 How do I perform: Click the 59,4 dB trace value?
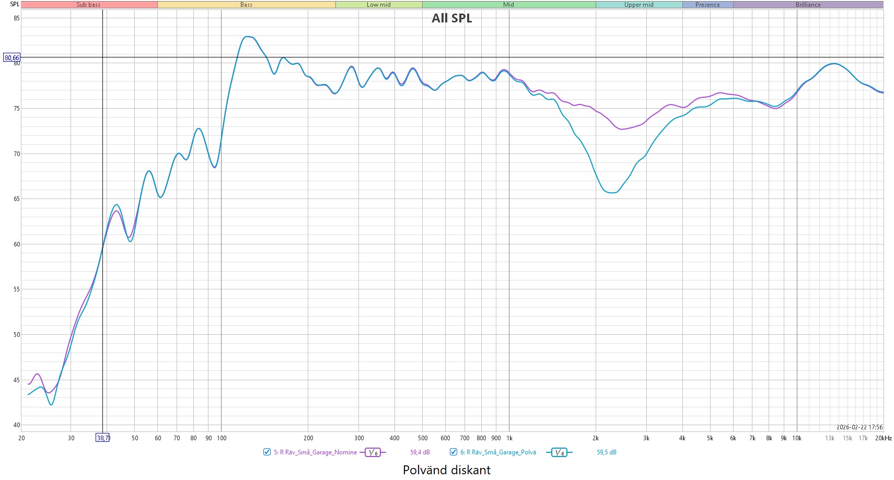click(420, 452)
